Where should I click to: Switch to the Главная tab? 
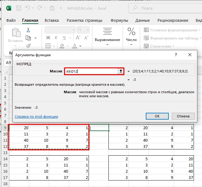pyautogui.click(x=30, y=21)
